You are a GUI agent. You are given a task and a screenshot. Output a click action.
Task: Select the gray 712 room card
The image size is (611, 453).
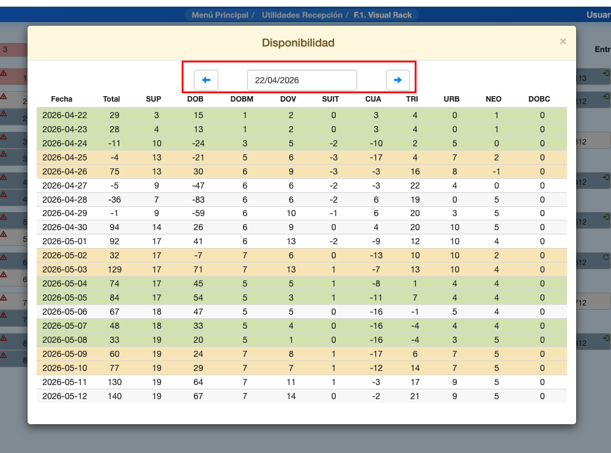click(593, 303)
